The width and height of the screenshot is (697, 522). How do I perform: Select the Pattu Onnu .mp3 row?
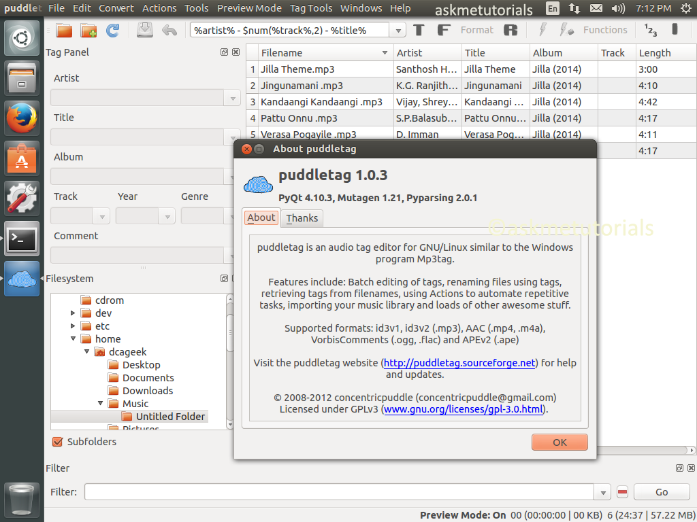(471, 118)
